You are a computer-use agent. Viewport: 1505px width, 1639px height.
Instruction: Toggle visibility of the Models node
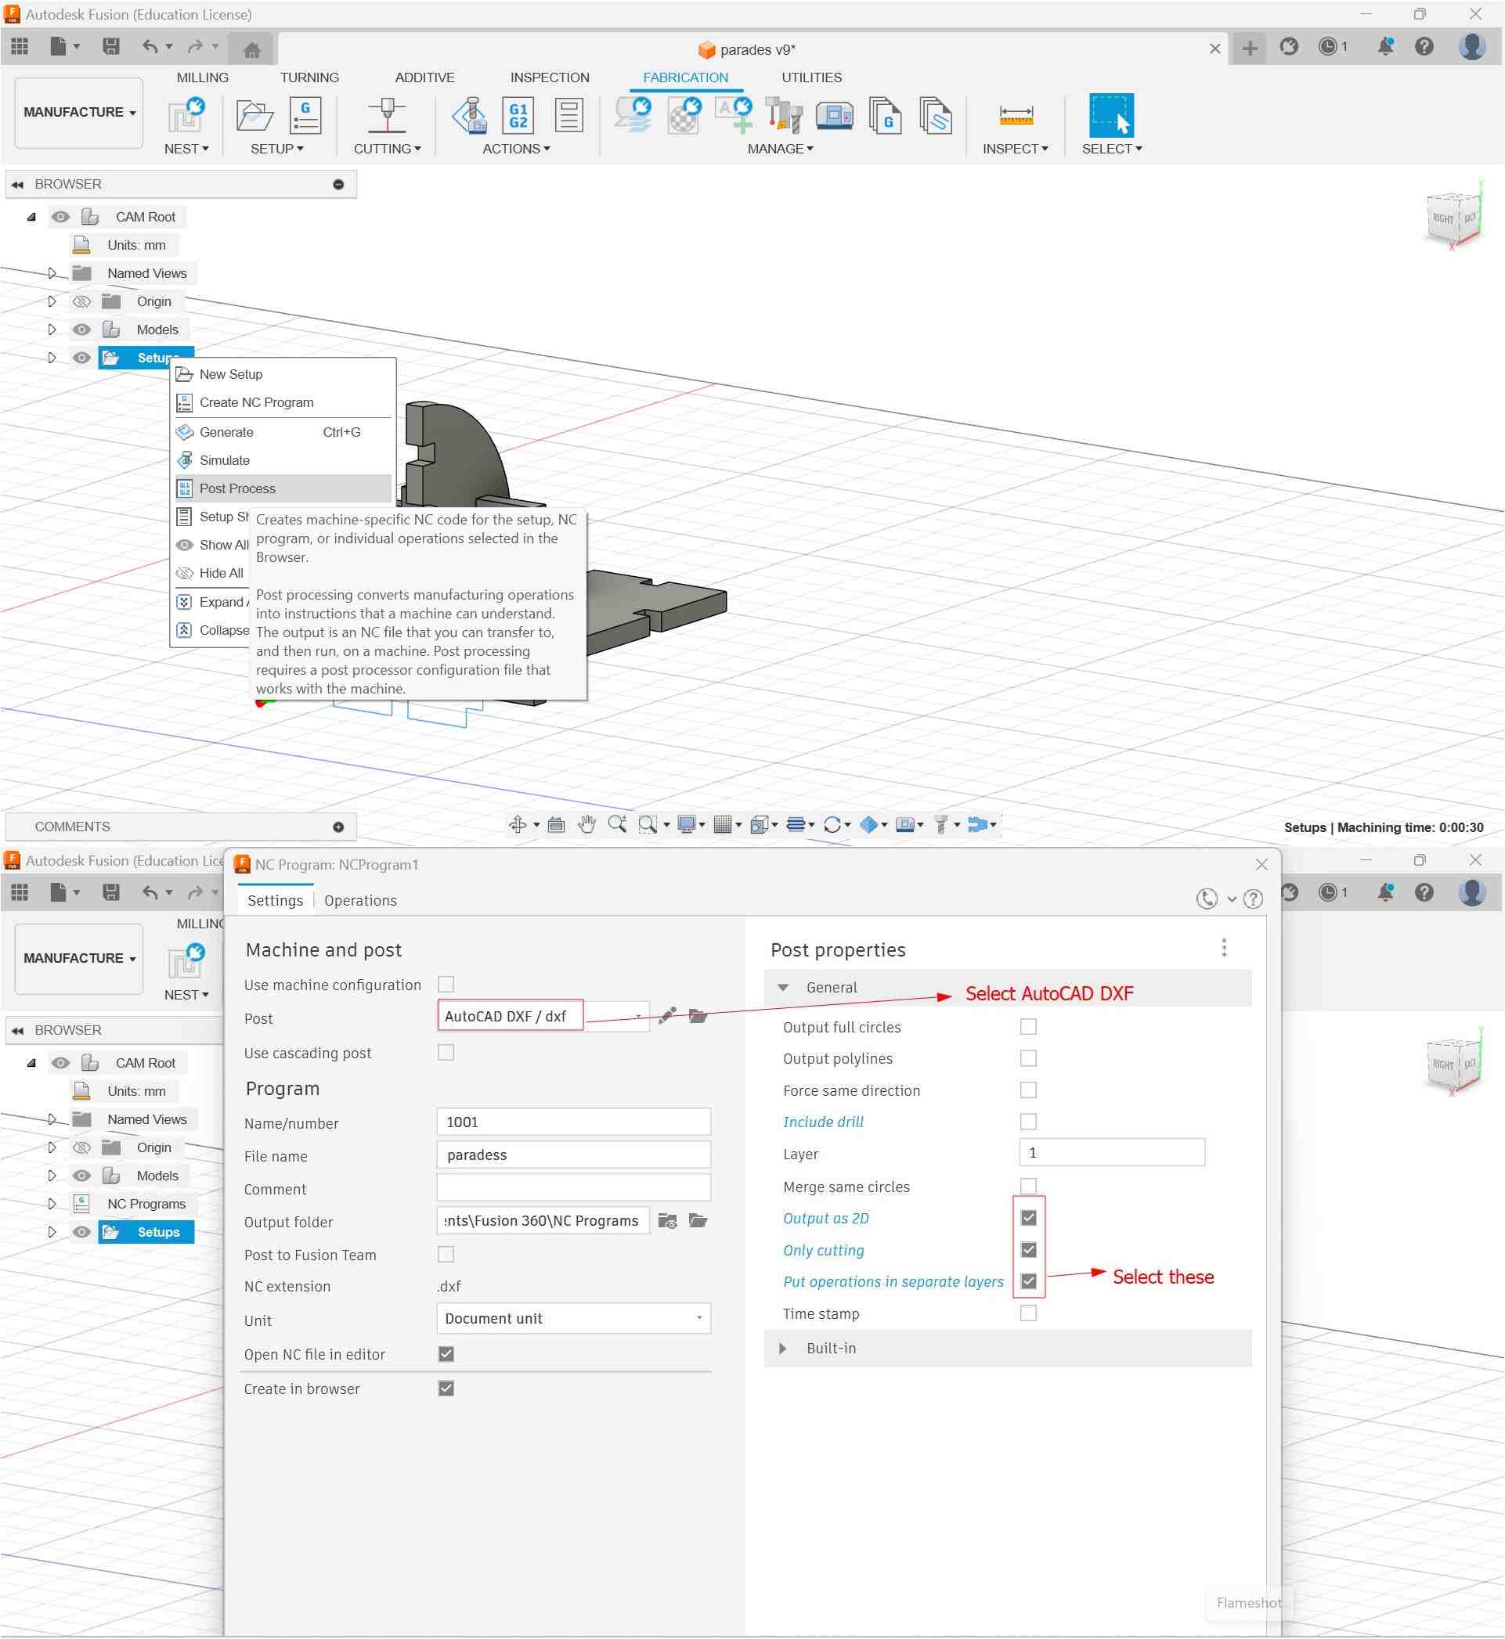click(81, 330)
